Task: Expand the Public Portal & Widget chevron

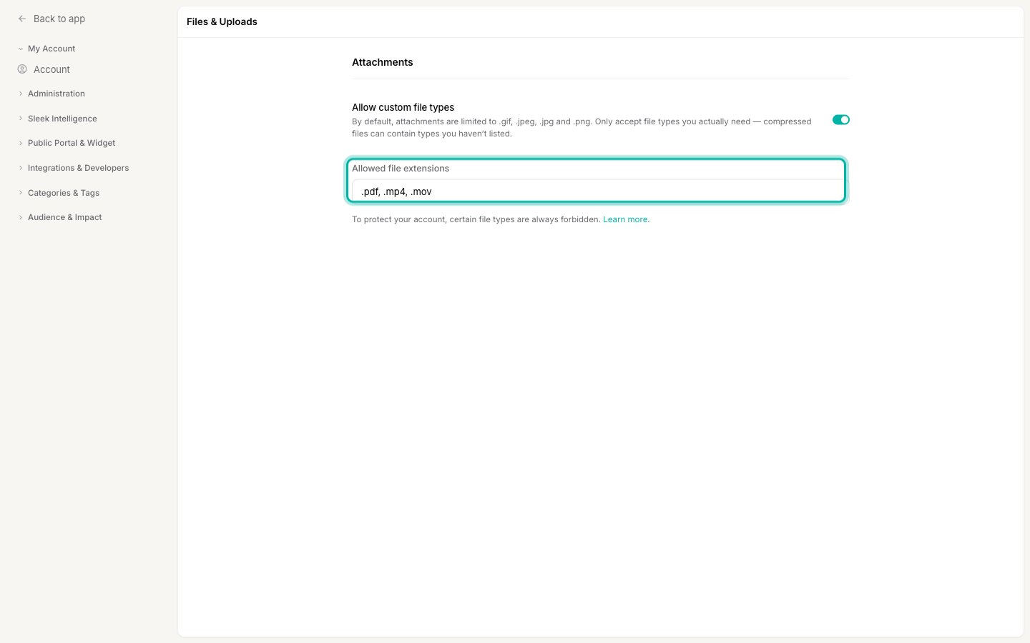Action: (21, 143)
